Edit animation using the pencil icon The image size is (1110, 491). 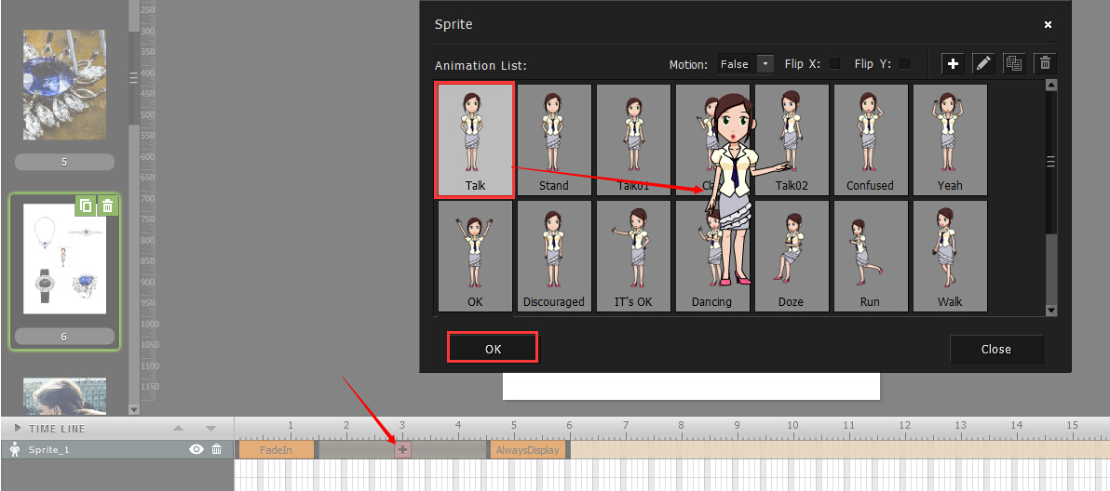click(983, 63)
